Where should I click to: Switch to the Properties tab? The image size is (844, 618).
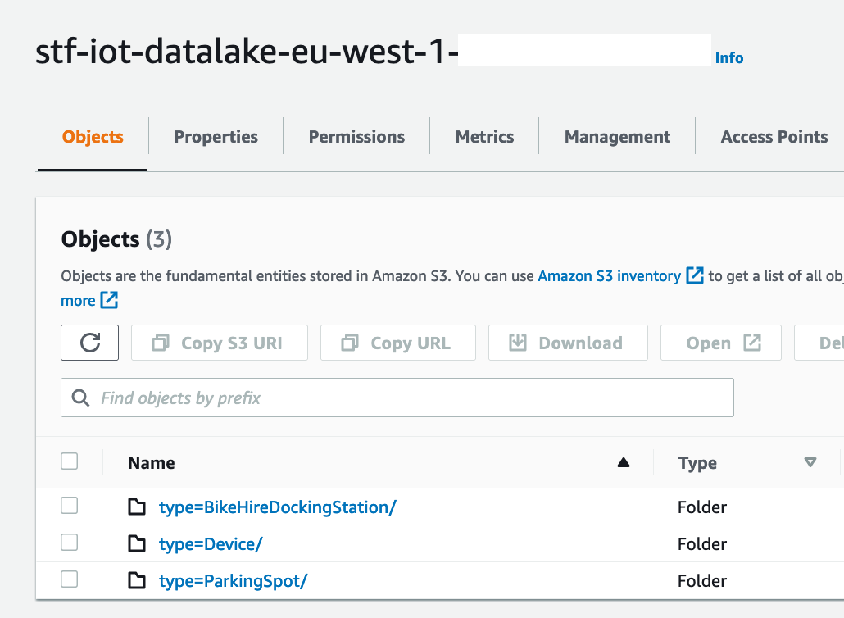click(216, 137)
